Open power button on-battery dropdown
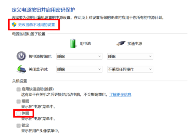Viewport: 195px width, 139px height. pyautogui.click(x=79, y=56)
